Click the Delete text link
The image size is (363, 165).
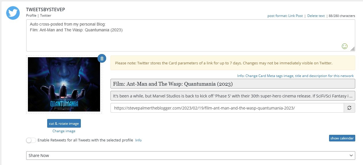[x=316, y=16]
